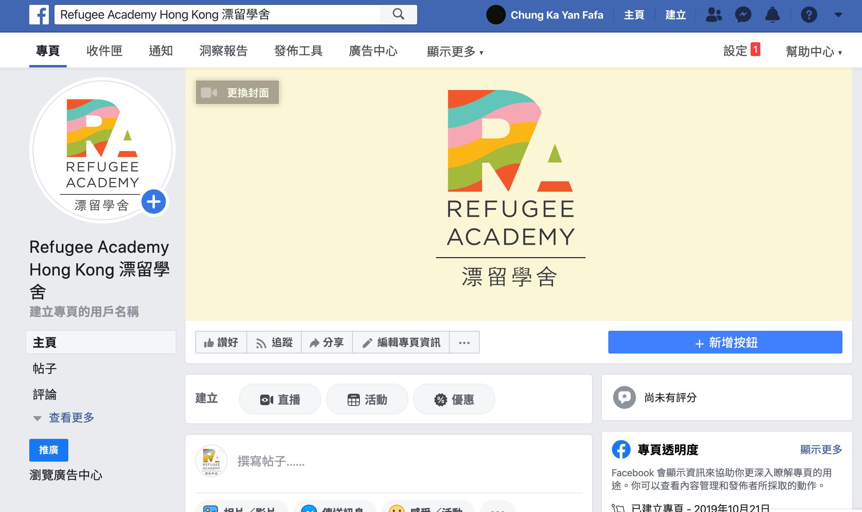The image size is (862, 512).
Task: Open the 收件匣 inbox tab
Action: click(104, 51)
